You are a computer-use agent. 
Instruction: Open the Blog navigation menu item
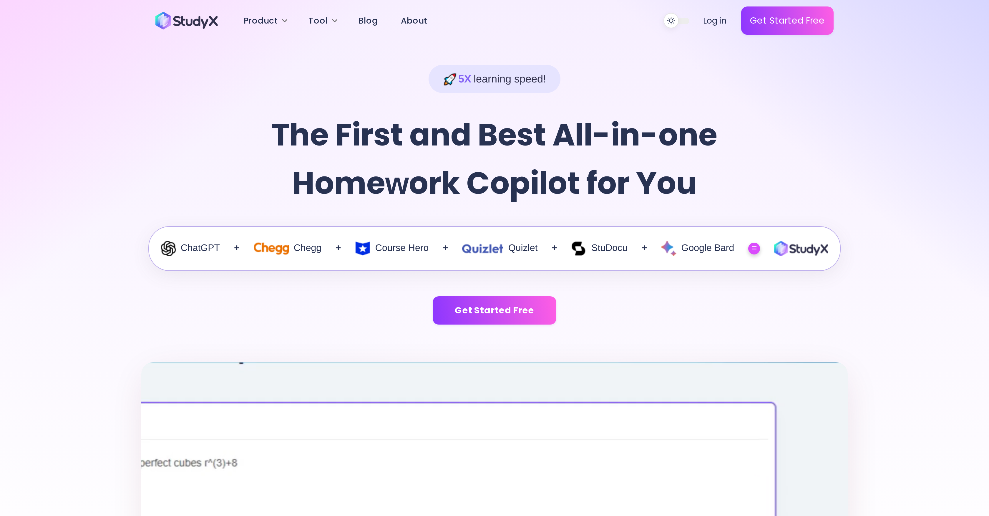[x=368, y=20]
